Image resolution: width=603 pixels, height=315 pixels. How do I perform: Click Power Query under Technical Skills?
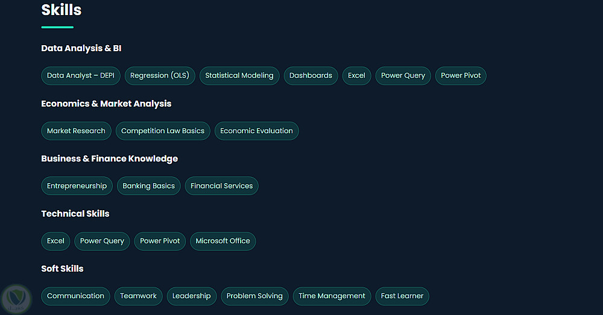tap(102, 241)
